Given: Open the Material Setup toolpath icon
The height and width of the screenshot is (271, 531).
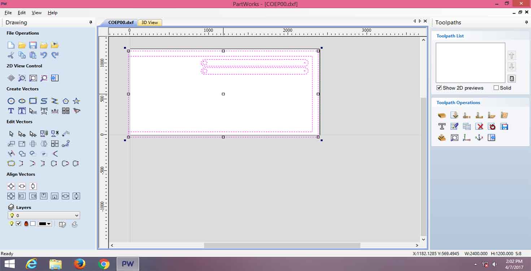Looking at the screenshot, I should [442, 115].
